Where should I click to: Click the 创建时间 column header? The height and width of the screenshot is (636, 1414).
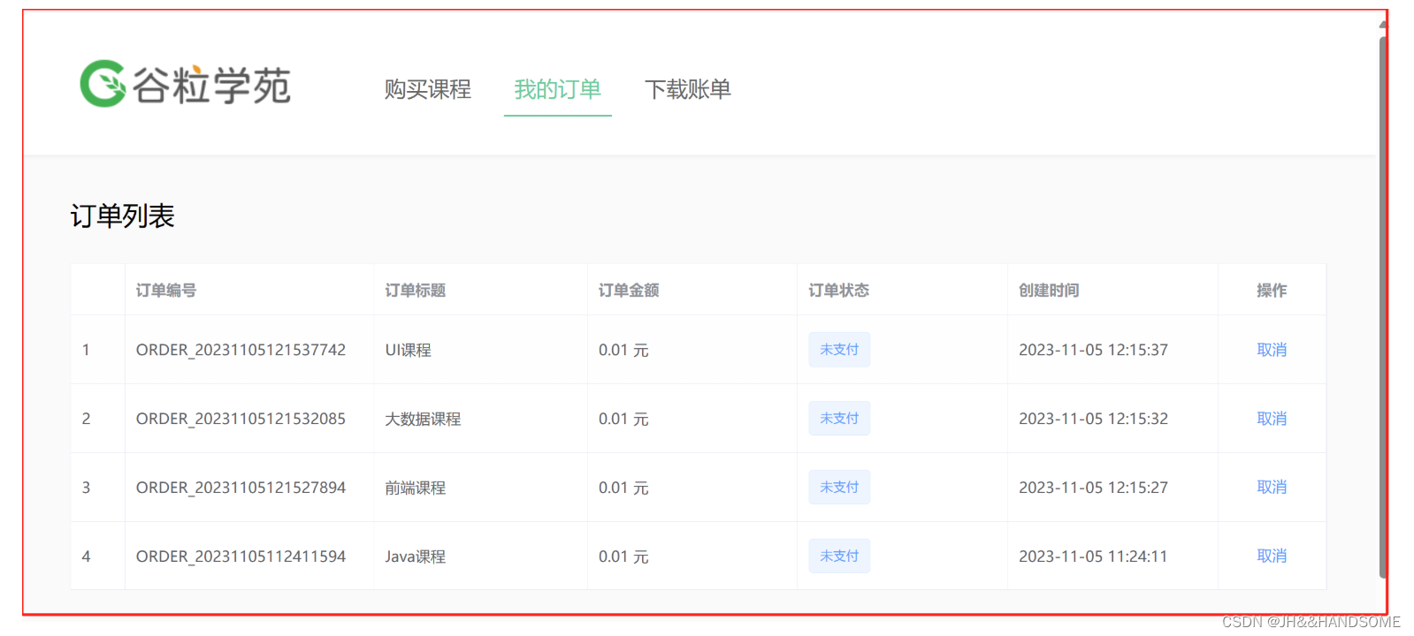click(1049, 291)
